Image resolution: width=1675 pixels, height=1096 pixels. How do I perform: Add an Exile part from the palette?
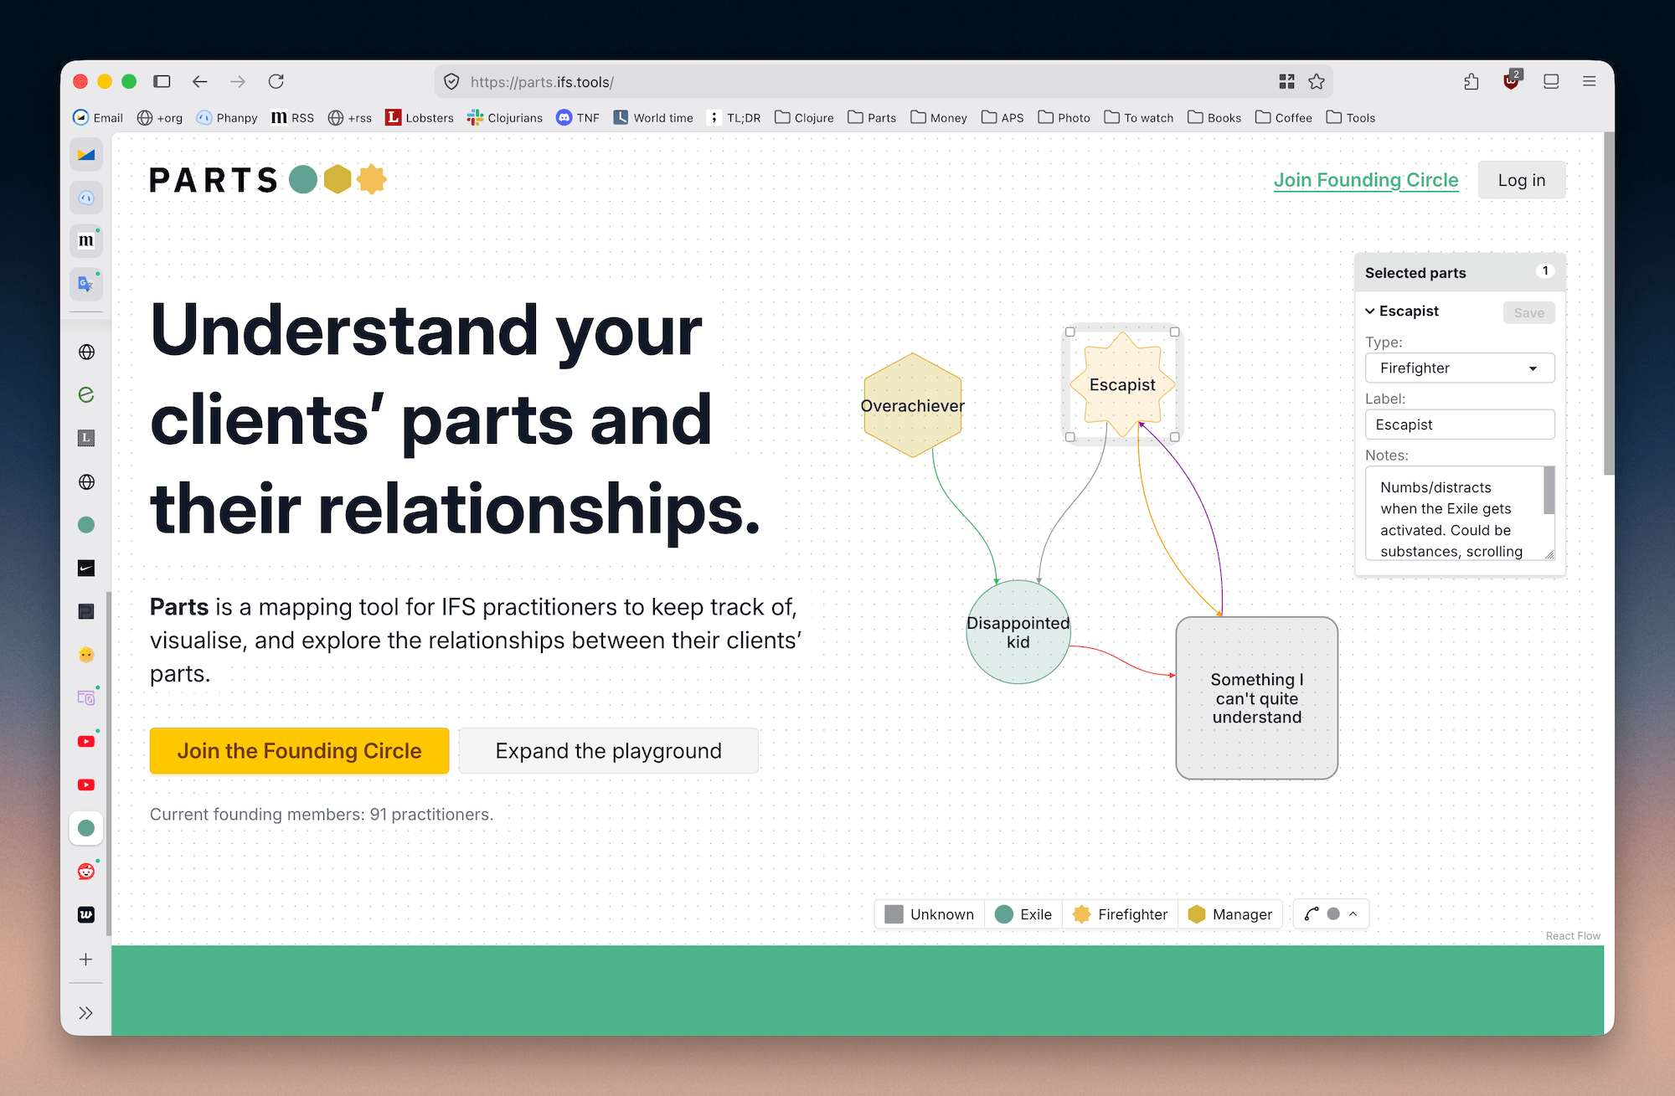(1023, 914)
